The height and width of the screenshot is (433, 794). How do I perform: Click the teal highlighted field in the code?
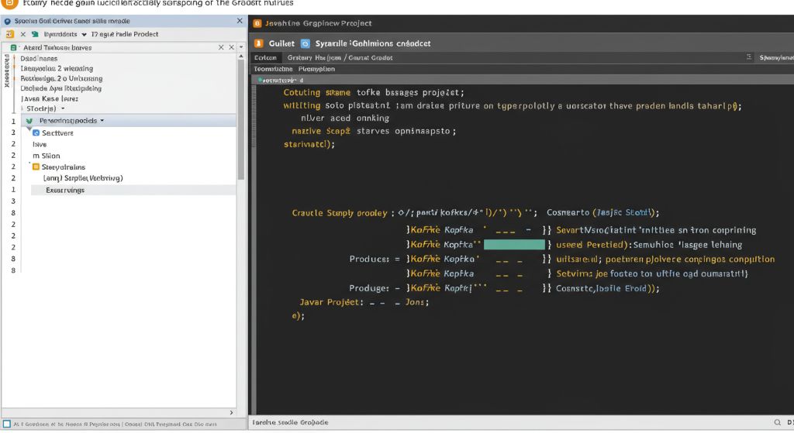tap(514, 245)
